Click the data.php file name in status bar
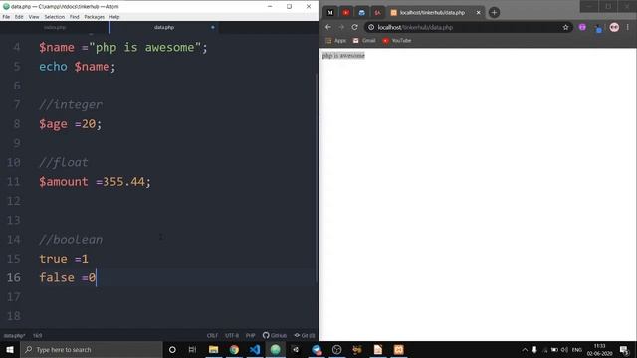Image resolution: width=637 pixels, height=358 pixels. point(14,336)
